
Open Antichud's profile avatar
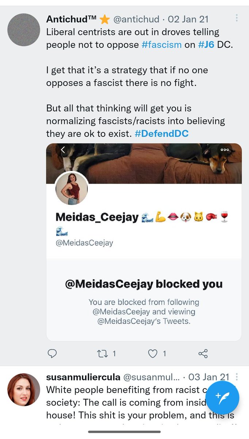[24, 30]
